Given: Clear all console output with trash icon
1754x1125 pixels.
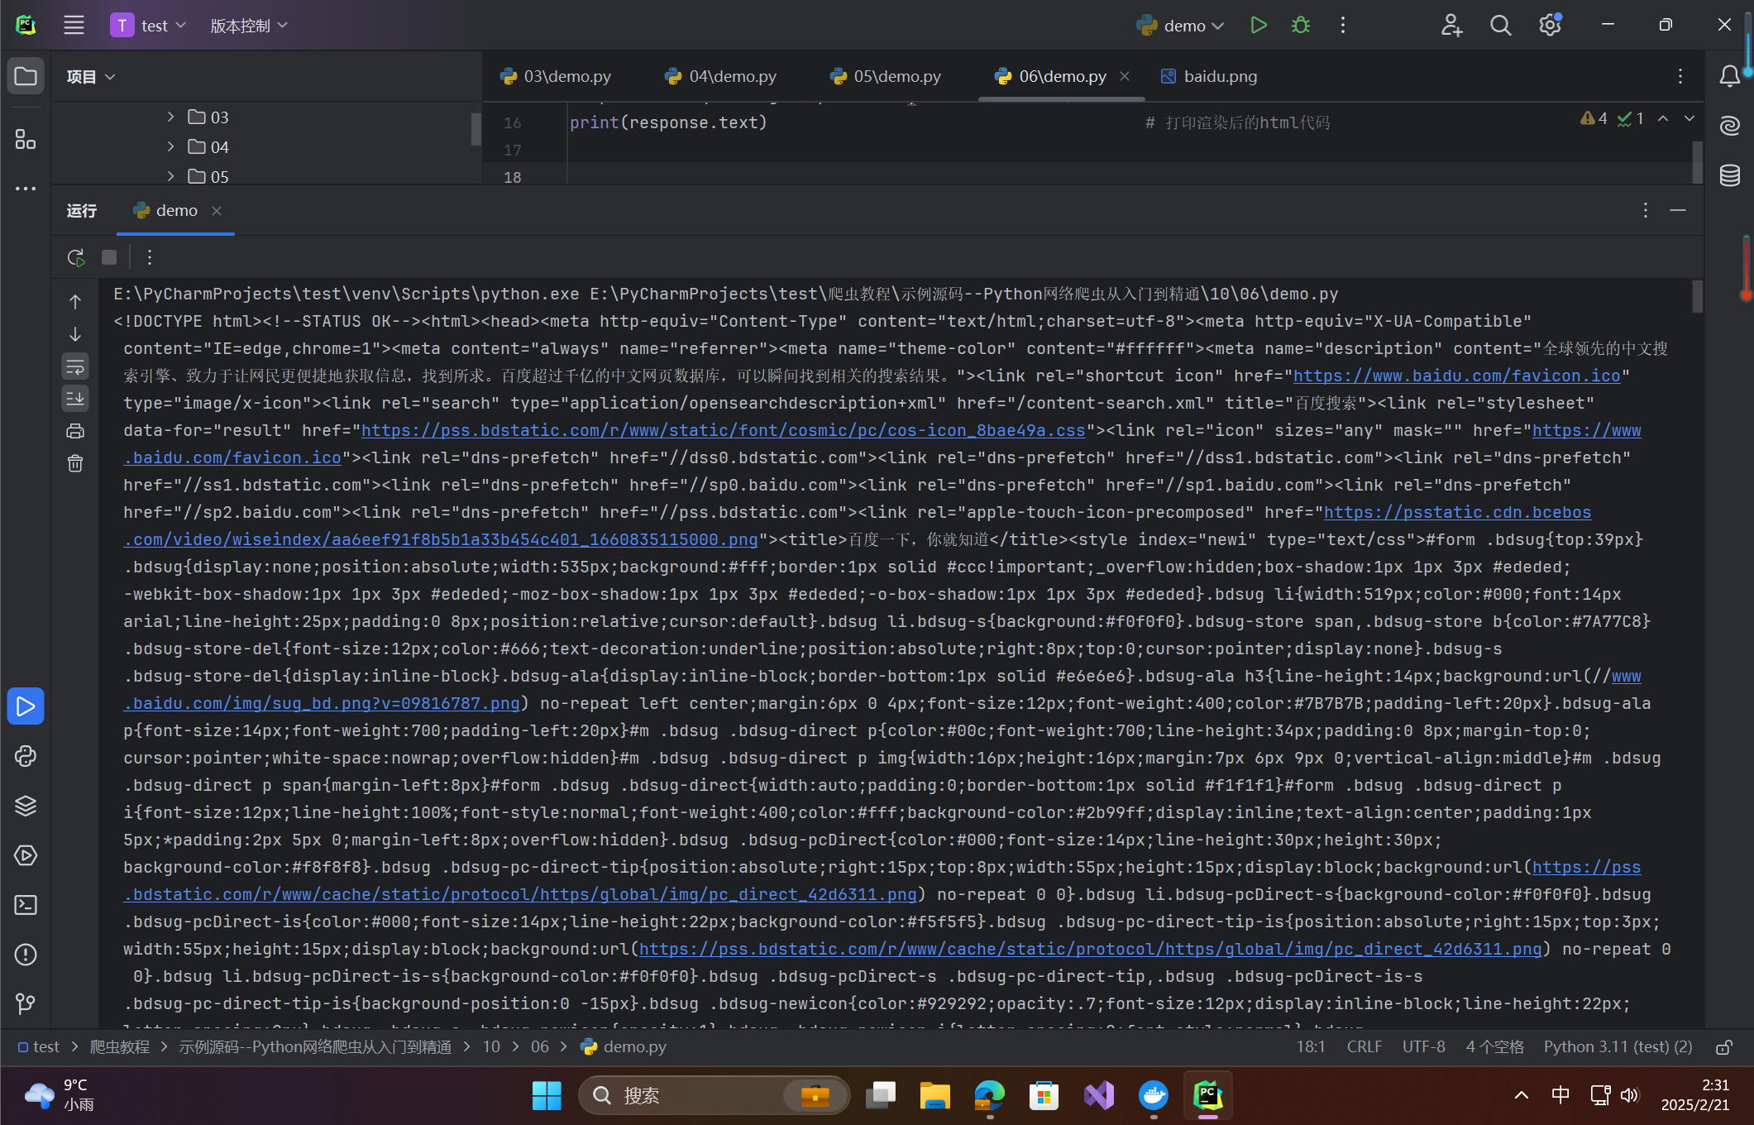Looking at the screenshot, I should [75, 463].
